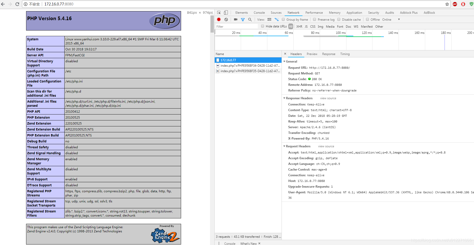Toggle the network filter funnel icon

tap(243, 19)
